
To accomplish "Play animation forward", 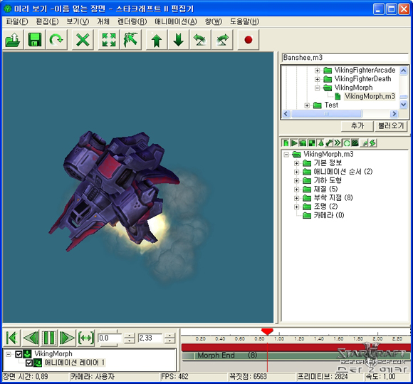I will tap(67, 338).
